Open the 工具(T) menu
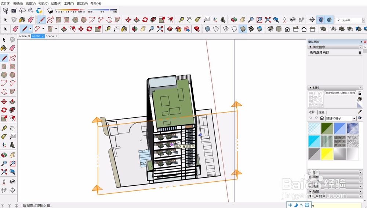 click(69, 4)
